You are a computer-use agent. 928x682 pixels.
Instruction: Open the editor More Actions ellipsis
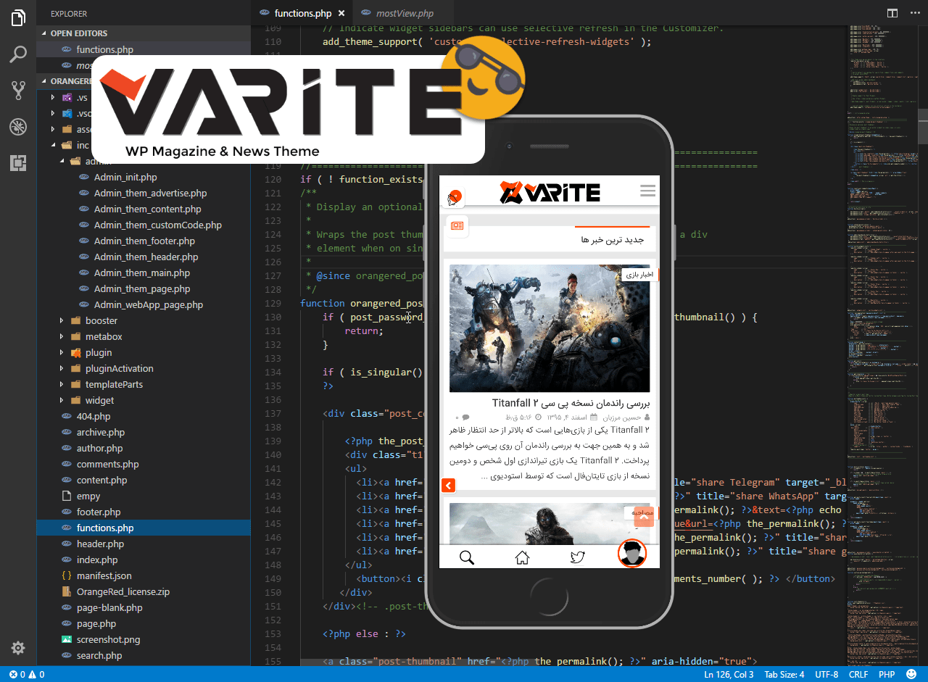click(x=913, y=13)
